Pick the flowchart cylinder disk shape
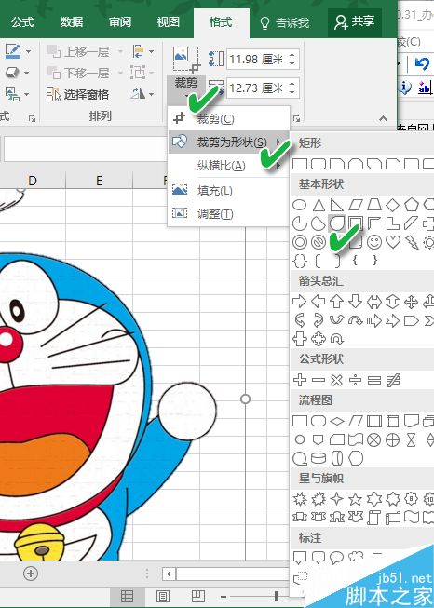Screen dimensions: 434x608 pos(319,458)
